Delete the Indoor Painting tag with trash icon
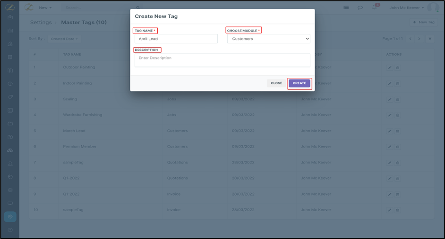The height and width of the screenshot is (239, 445). [x=398, y=83]
